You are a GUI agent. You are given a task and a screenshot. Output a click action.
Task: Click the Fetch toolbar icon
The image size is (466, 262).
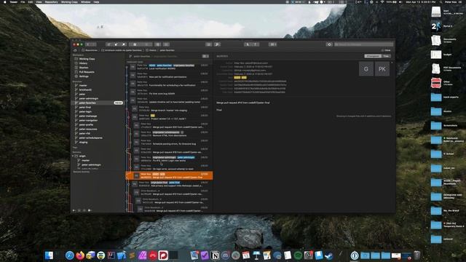pos(108,44)
